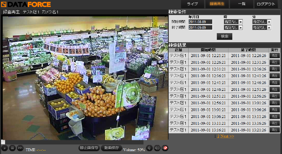Viewport: 282px width, 154px height.
Task: Click 静止画保存 to save still image
Action: click(x=88, y=148)
